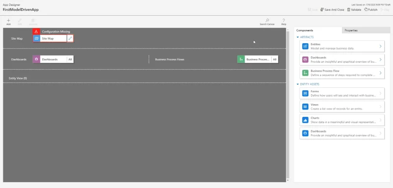Open Site Map designer via pencil icon

coord(70,39)
